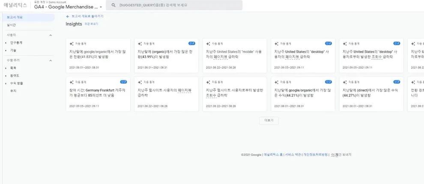This screenshot has width=424, height=184.
Task: Open google/organic 전환(41.83%) insight card
Action: click(98, 56)
